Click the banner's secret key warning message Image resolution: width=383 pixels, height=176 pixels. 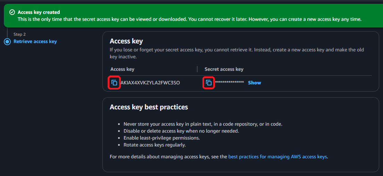[x=189, y=19]
